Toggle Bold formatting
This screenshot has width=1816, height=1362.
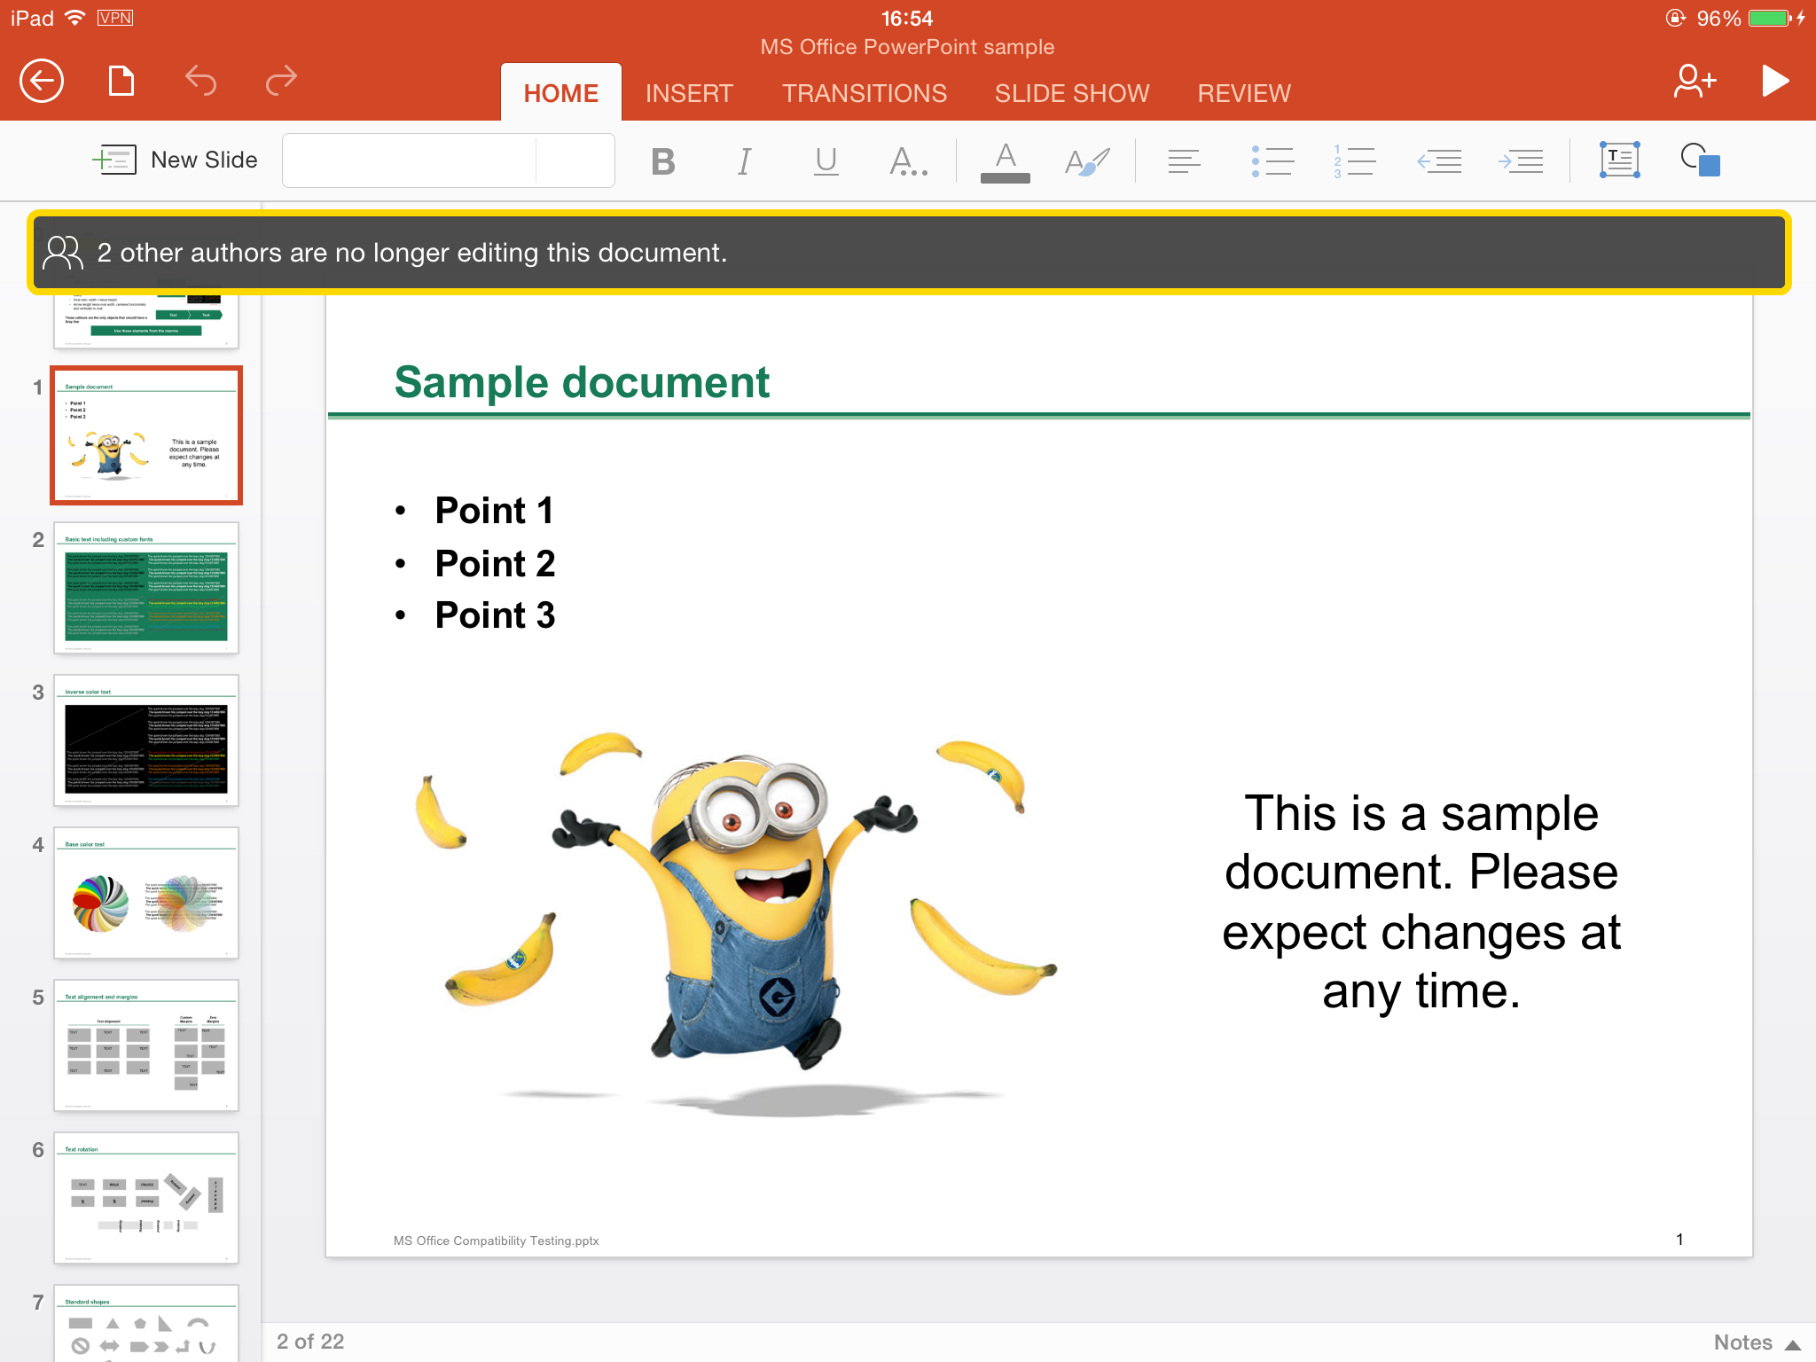click(662, 160)
